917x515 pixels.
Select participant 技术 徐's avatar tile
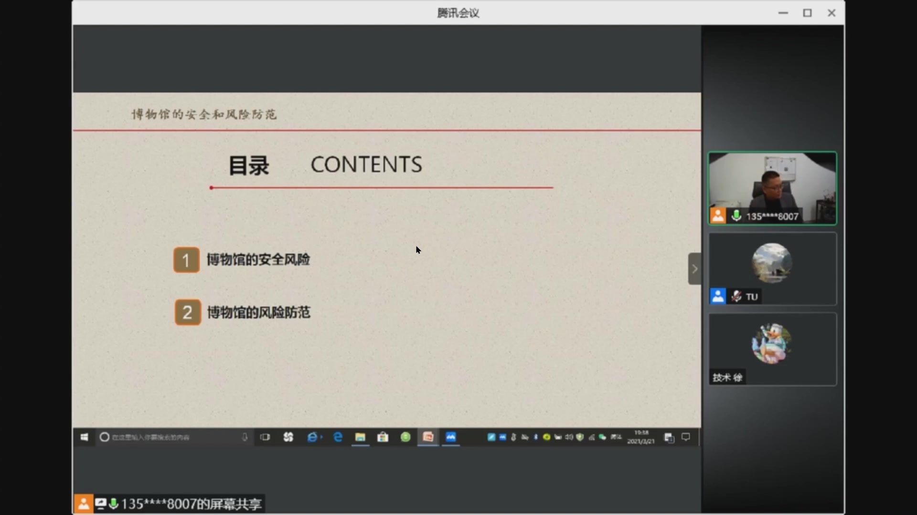[x=772, y=349]
